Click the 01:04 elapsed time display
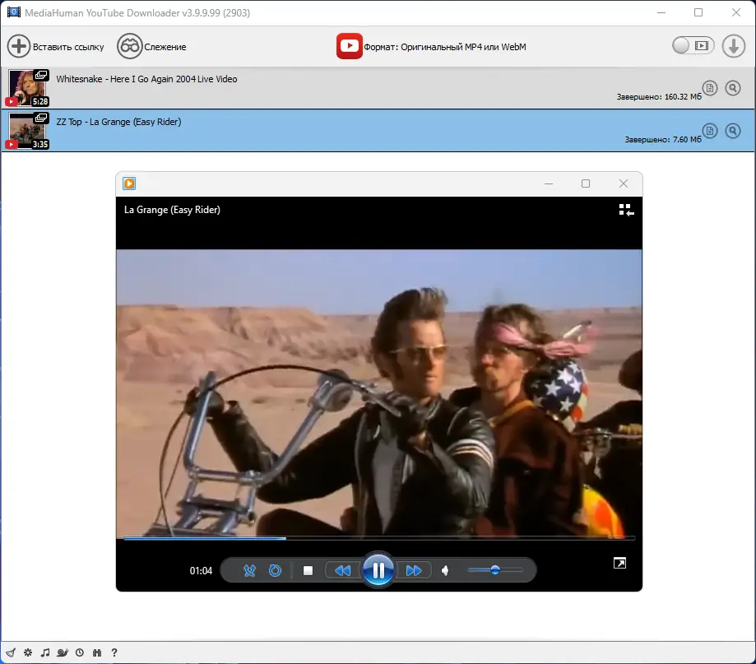756x664 pixels. point(201,570)
